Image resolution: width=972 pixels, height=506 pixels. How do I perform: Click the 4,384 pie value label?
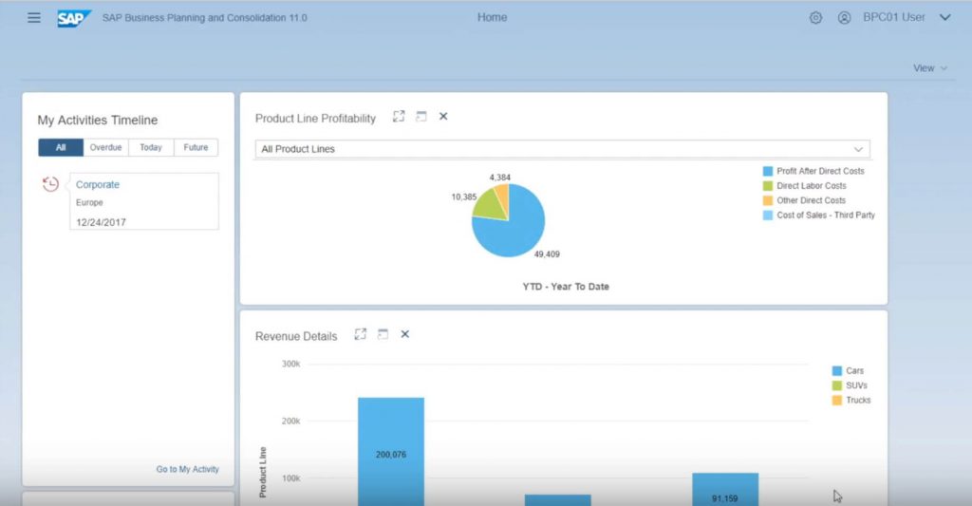coord(499,178)
